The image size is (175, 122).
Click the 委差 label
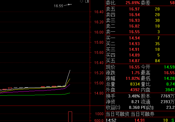[x=145, y=3]
